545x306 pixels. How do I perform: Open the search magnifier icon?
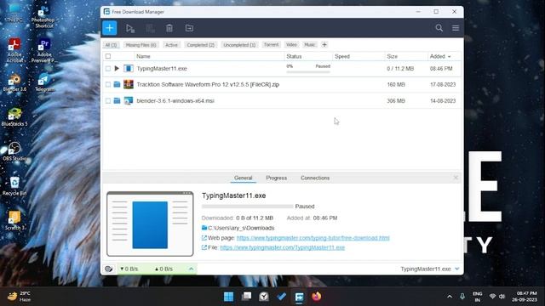tap(439, 28)
